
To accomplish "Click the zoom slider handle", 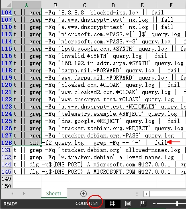I will click(x=177, y=203).
